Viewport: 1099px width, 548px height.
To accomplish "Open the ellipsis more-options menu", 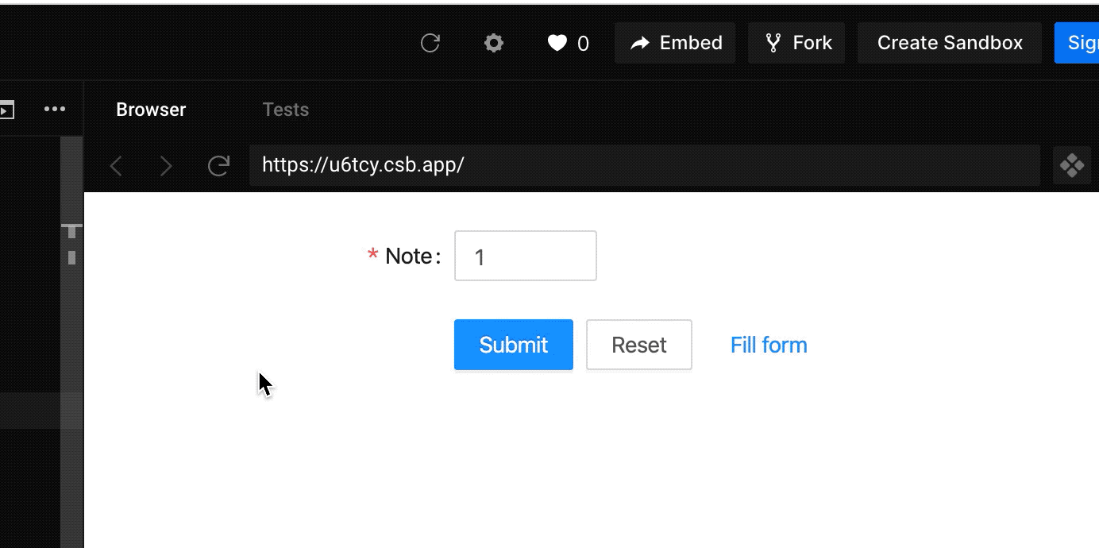I will click(x=55, y=109).
